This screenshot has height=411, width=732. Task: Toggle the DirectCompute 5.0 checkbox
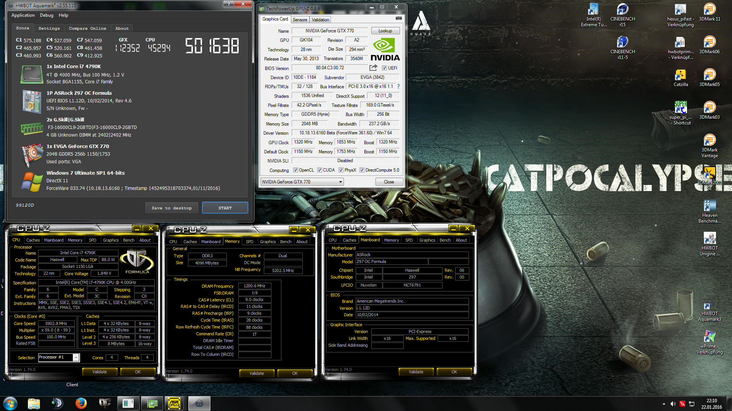point(362,170)
